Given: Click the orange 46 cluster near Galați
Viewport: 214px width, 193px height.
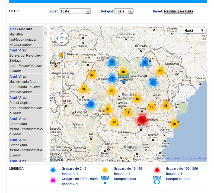Looking at the screenshot, I should (166, 106).
